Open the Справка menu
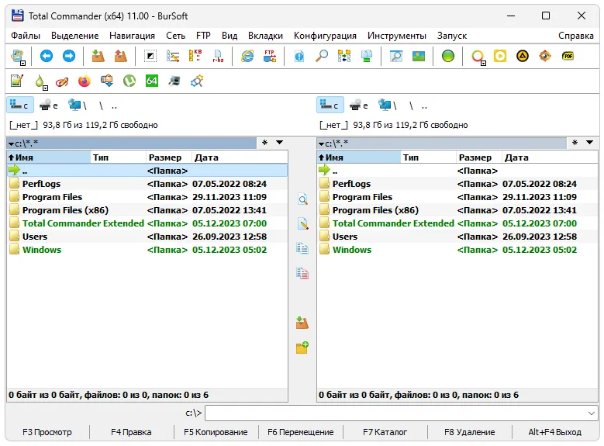 point(576,36)
